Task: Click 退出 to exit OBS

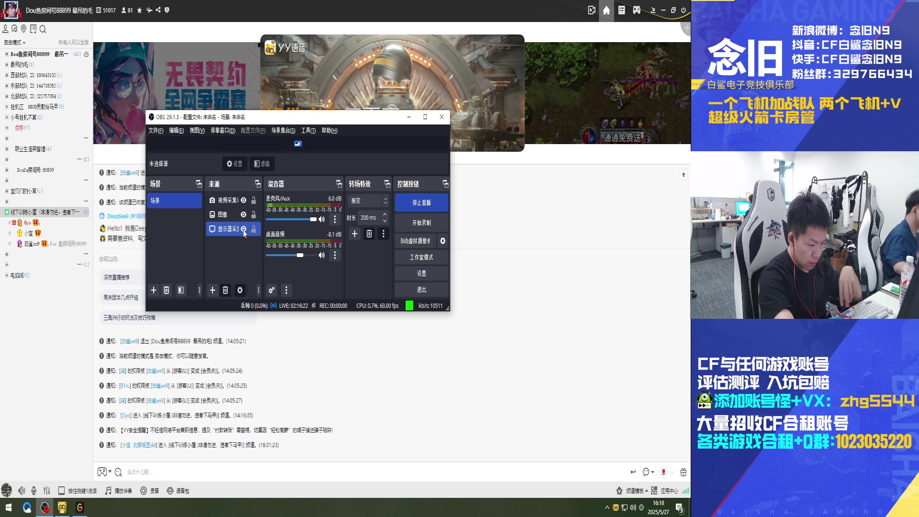Action: coord(422,290)
